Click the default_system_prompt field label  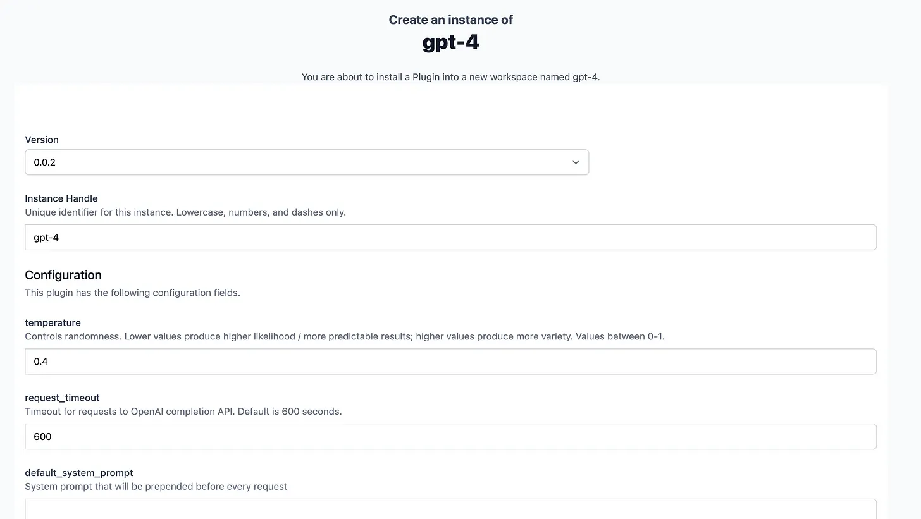click(x=79, y=473)
